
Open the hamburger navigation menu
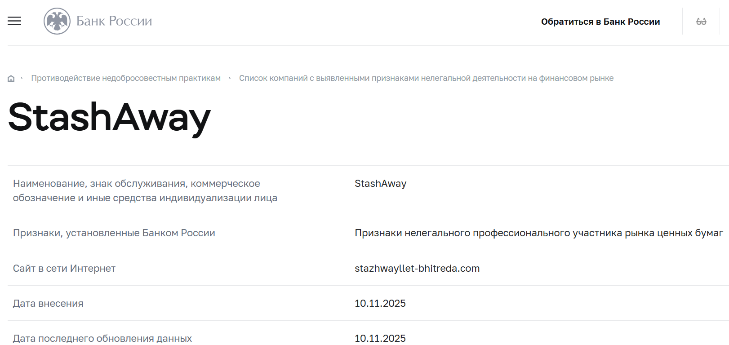[14, 21]
